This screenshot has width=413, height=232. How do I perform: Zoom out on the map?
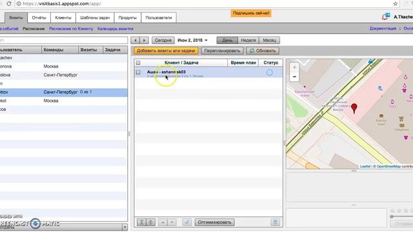click(x=294, y=77)
